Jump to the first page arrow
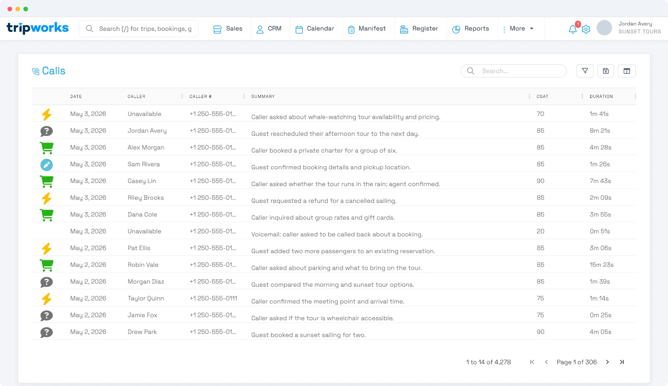The width and height of the screenshot is (668, 386). [532, 362]
